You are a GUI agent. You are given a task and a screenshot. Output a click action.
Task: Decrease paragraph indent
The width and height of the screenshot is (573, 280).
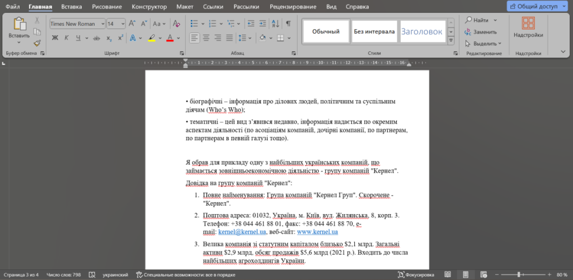(x=251, y=23)
